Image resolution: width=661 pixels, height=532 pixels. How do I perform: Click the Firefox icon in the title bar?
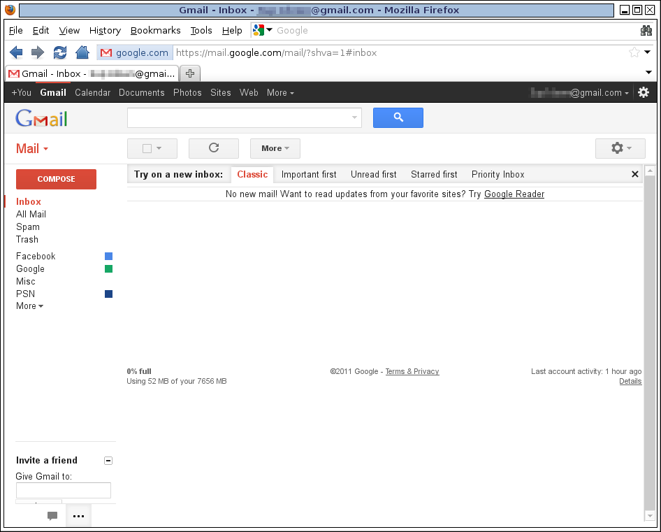[x=10, y=10]
